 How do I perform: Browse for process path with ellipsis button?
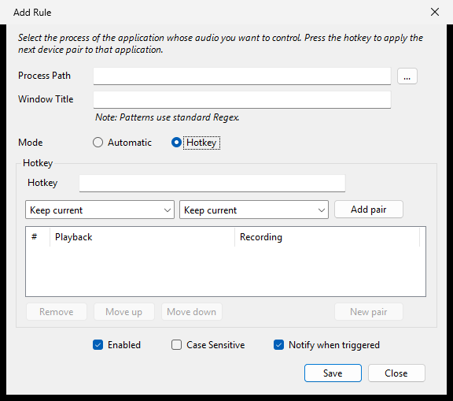coord(407,76)
